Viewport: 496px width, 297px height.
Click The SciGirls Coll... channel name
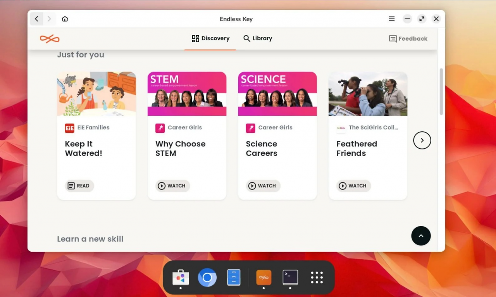[374, 127]
